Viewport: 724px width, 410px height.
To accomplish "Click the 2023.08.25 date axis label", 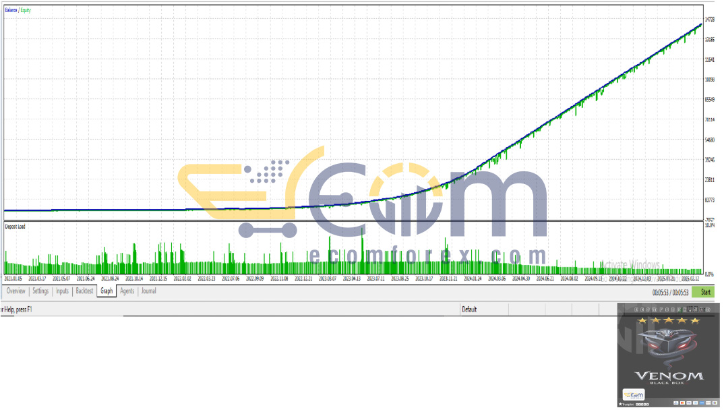I will tap(400, 279).
